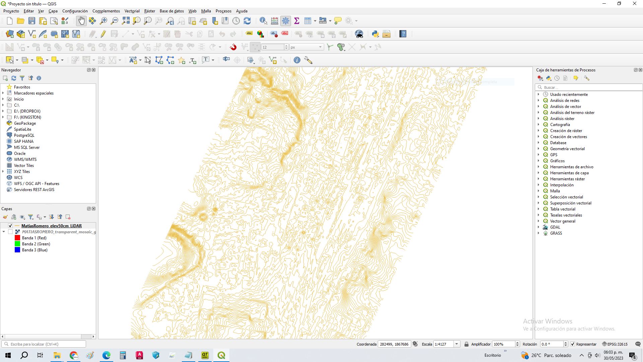Open the Identify Features tool
Screen dimensions: 643x362
click(263, 21)
